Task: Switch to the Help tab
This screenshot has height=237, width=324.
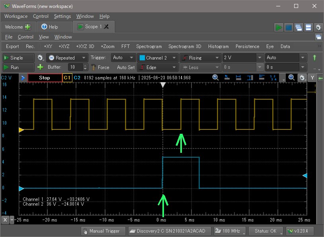Action: [x=54, y=27]
